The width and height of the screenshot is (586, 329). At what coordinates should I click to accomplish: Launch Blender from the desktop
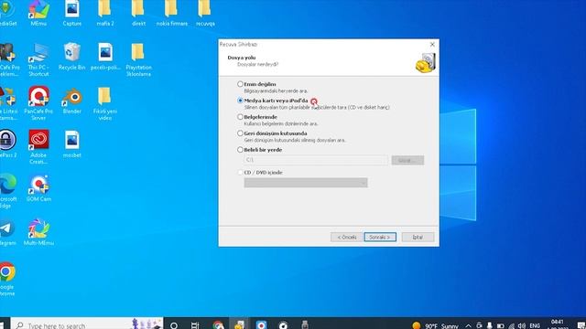point(71,101)
